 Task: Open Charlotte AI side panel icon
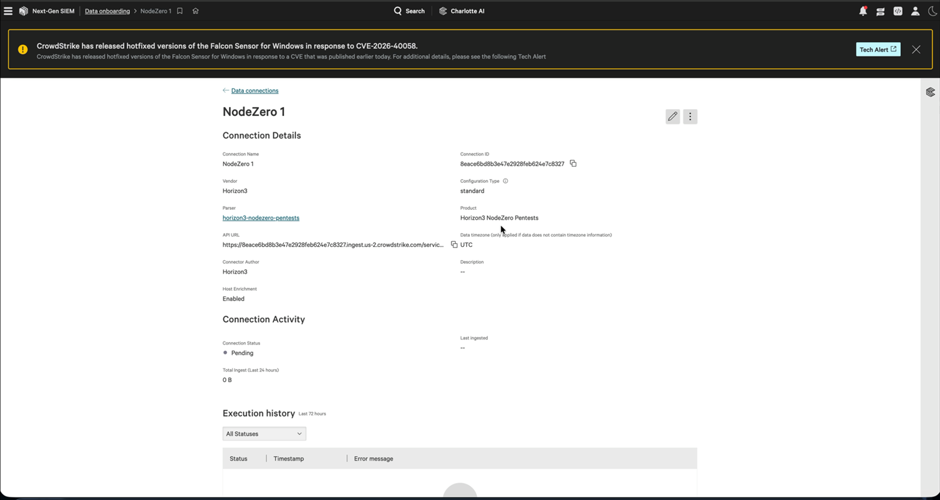coord(931,92)
